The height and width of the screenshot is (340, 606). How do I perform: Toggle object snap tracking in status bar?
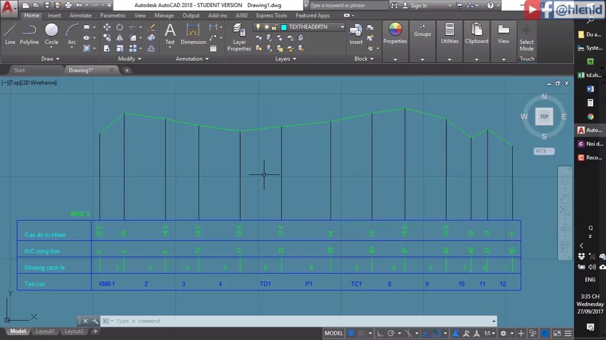[425, 333]
